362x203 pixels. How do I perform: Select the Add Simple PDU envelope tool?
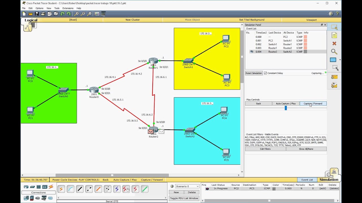coord(334,77)
